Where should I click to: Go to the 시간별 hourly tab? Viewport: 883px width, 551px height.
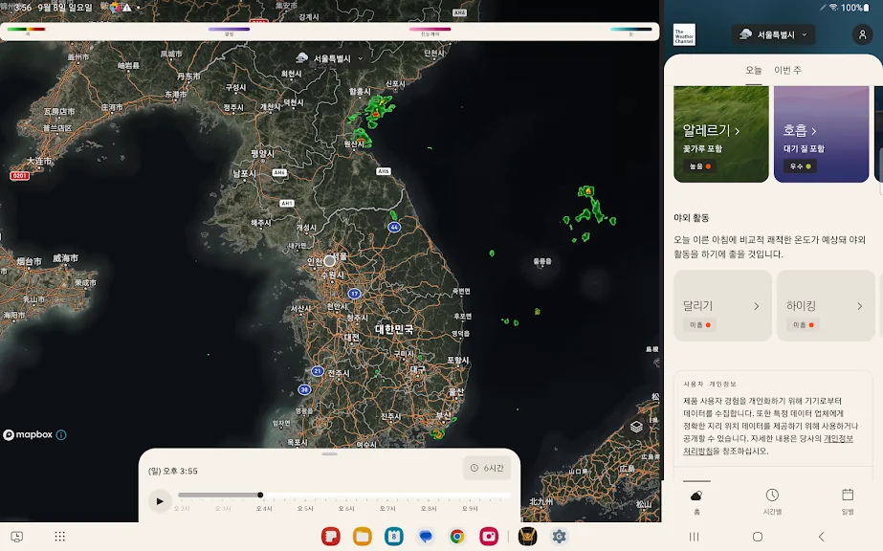tap(772, 501)
